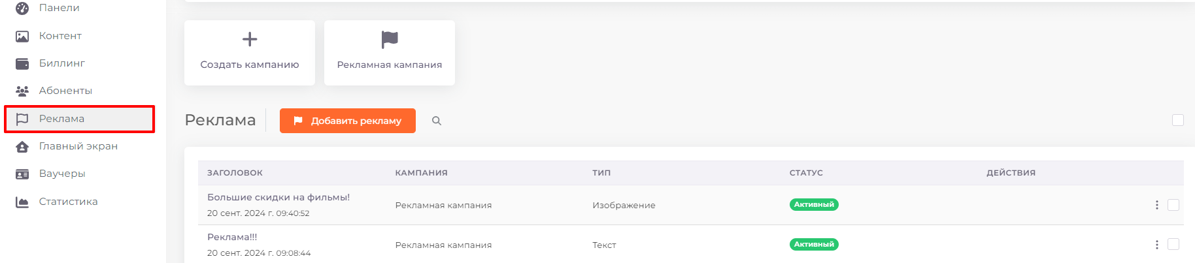
Task: Click the Контент image icon
Action: tap(22, 36)
